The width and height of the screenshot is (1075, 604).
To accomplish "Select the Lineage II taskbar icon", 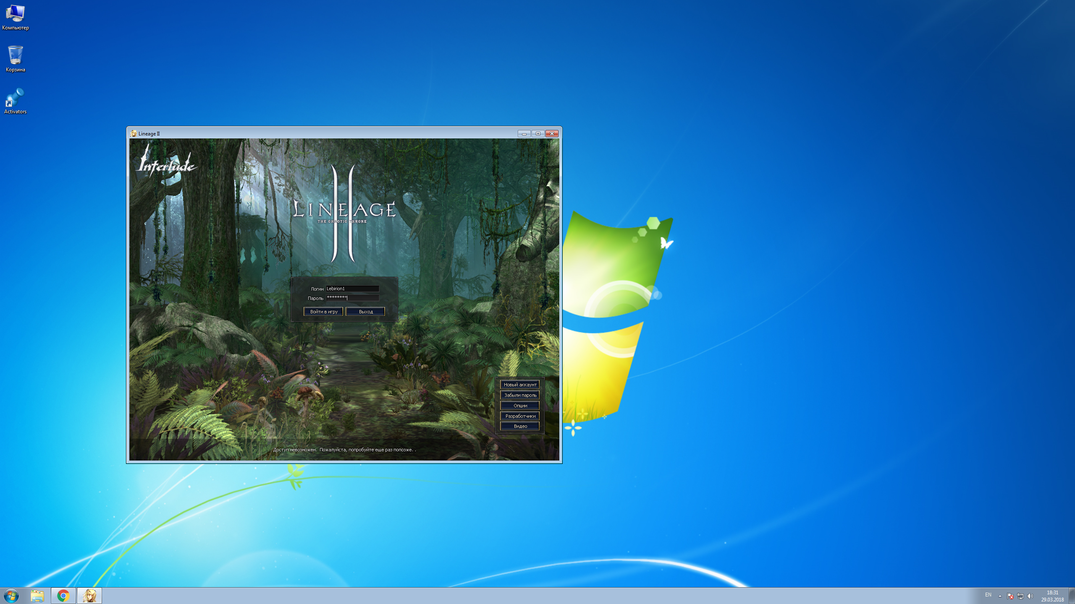I will [x=89, y=596].
